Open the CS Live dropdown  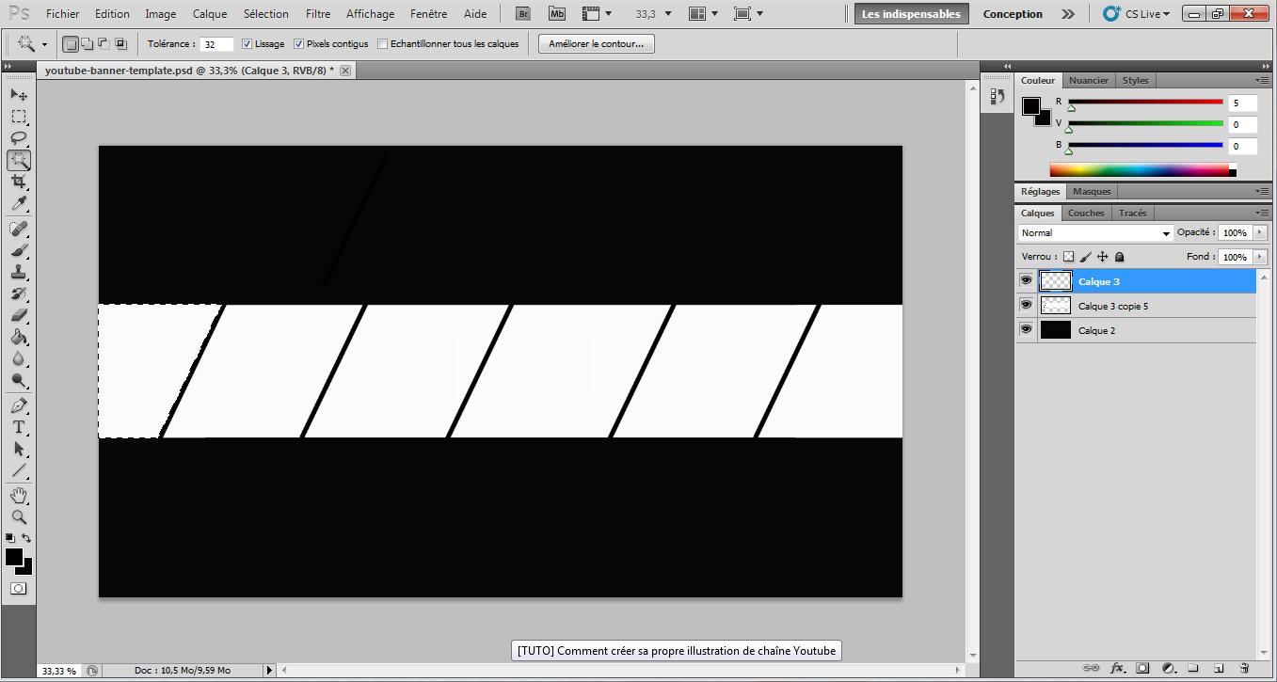[x=1136, y=14]
